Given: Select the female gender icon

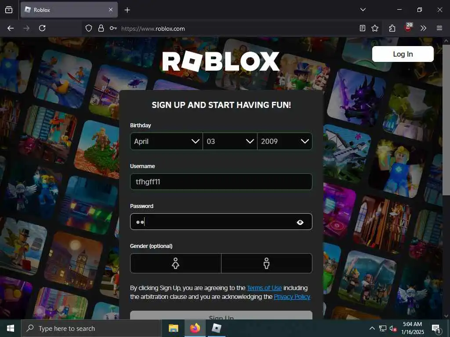Looking at the screenshot, I should point(176,263).
